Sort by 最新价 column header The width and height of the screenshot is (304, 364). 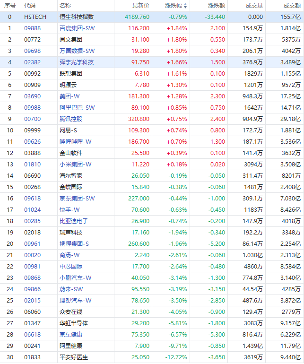[x=141, y=6]
